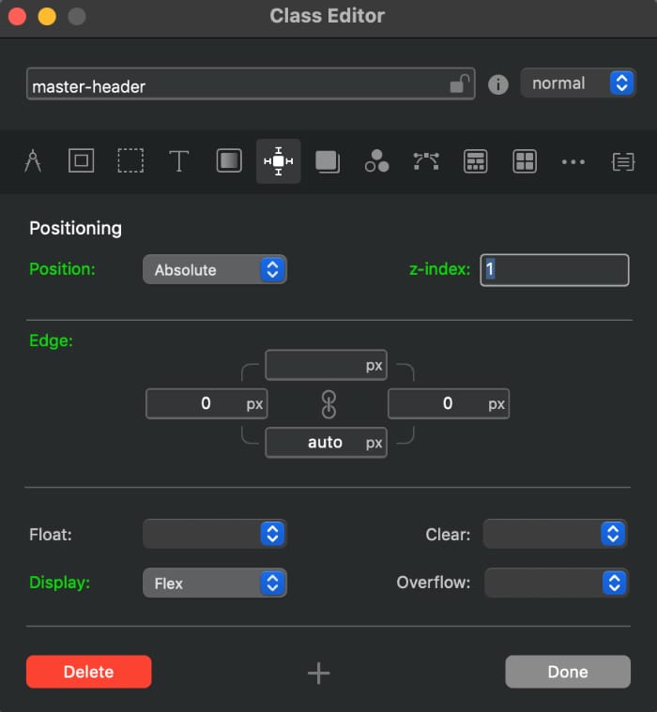Open the compass layout tab icon

33,161
